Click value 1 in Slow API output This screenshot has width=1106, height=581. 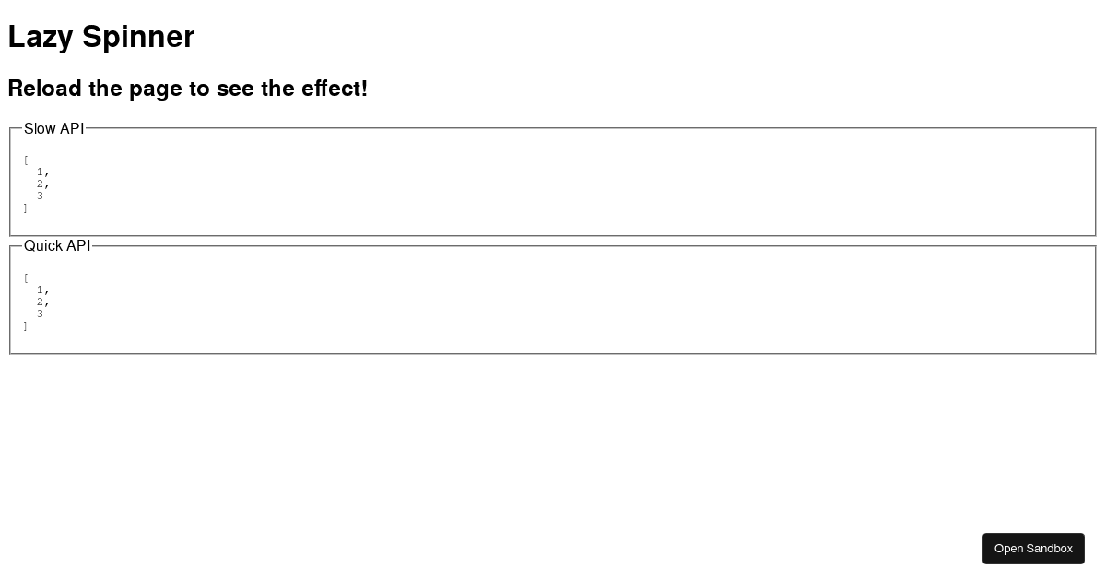click(40, 172)
